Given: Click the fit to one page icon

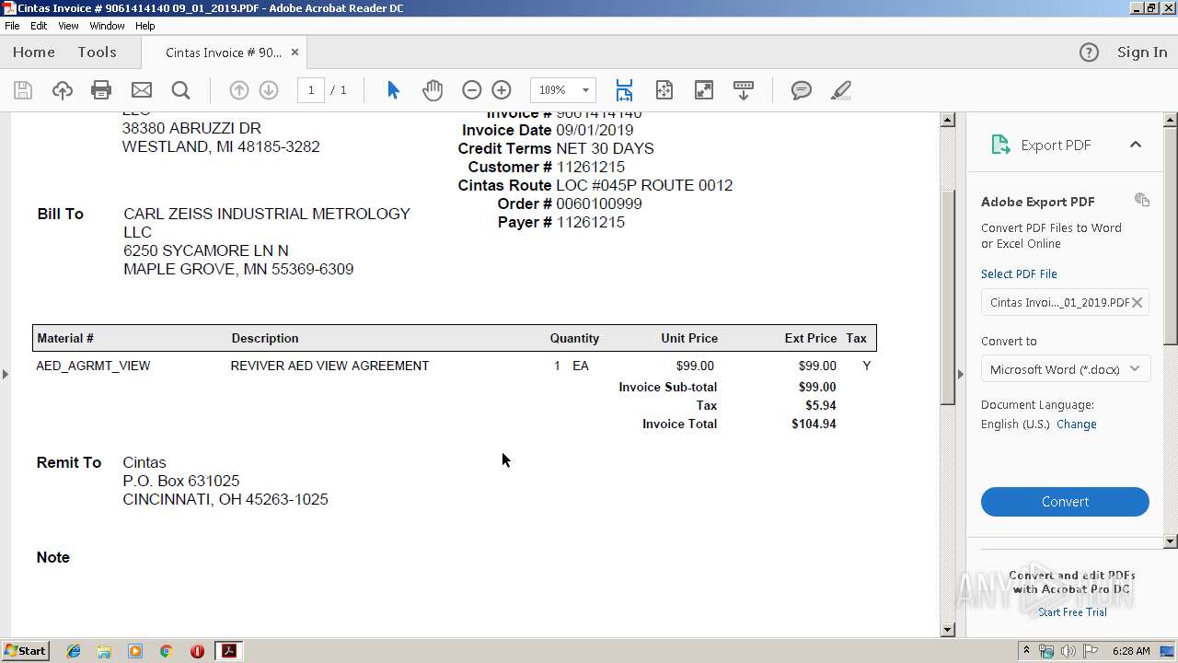Looking at the screenshot, I should (664, 90).
